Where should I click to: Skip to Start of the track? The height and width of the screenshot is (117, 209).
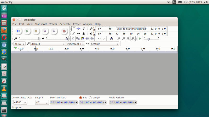pos(45,31)
